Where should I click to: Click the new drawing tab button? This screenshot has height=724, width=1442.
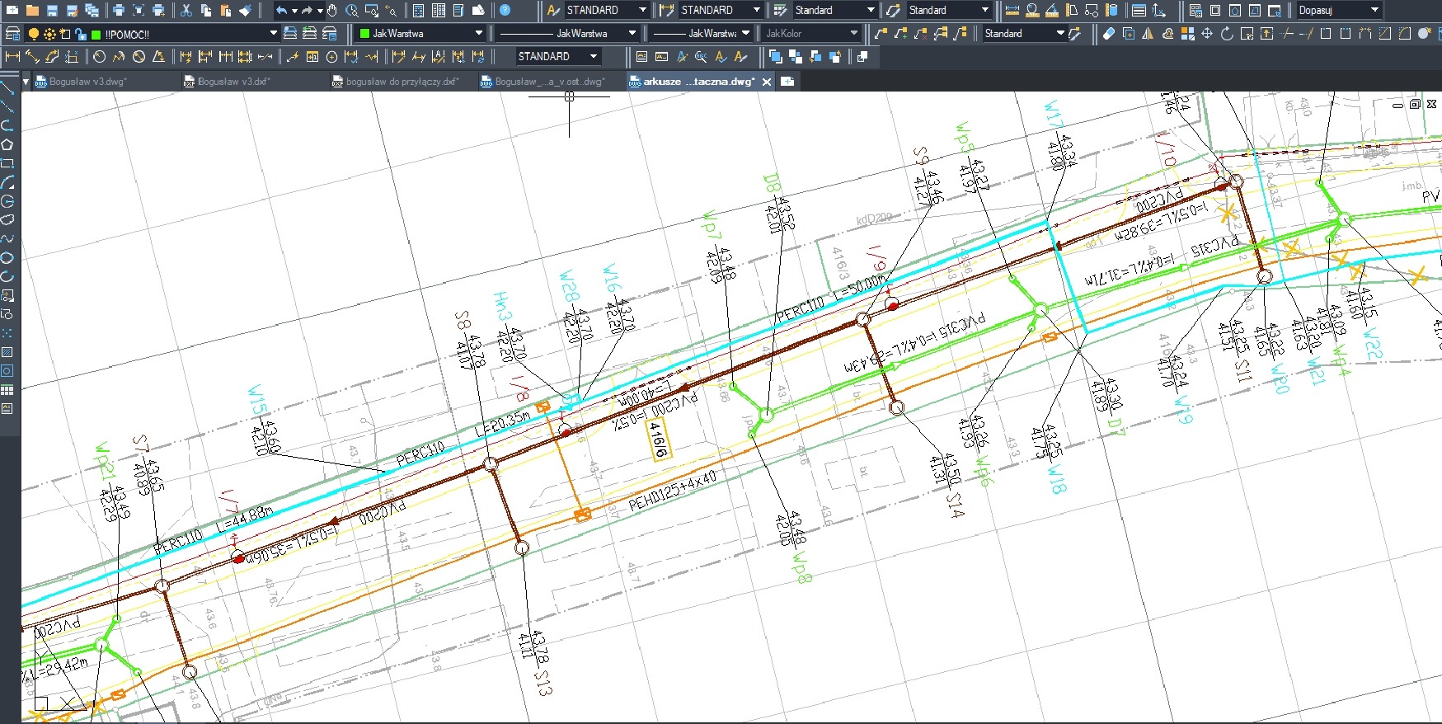787,82
